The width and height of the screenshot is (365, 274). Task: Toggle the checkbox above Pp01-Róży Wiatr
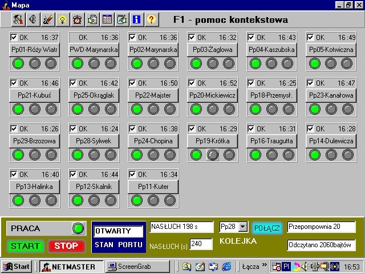click(14, 37)
